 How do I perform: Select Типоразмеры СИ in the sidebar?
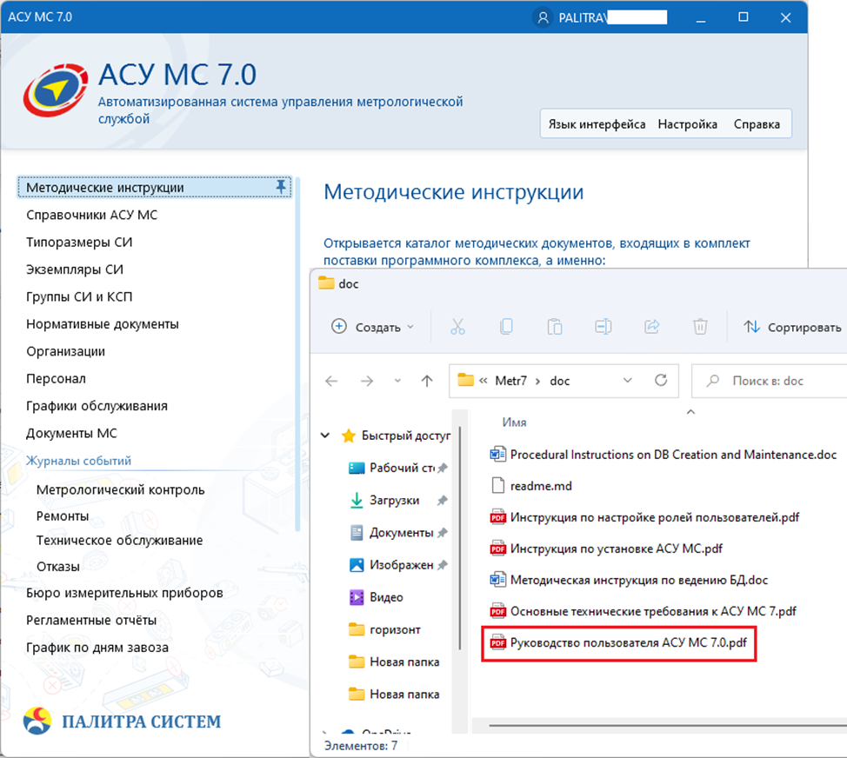79,242
